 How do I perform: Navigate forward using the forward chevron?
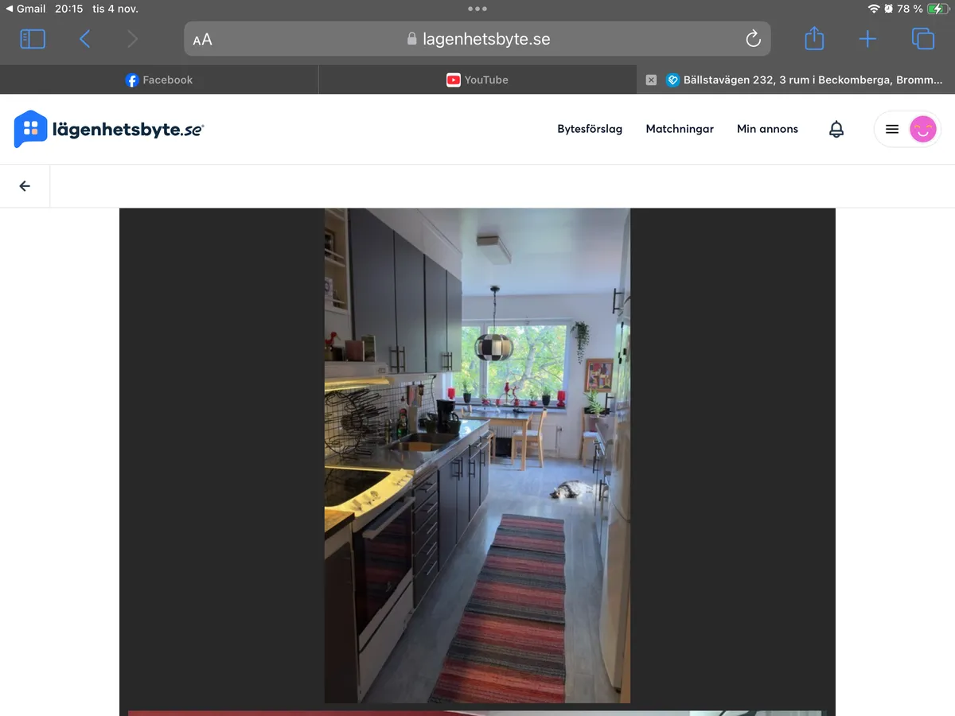tap(132, 38)
